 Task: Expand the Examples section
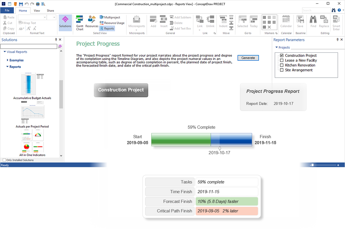point(7,60)
